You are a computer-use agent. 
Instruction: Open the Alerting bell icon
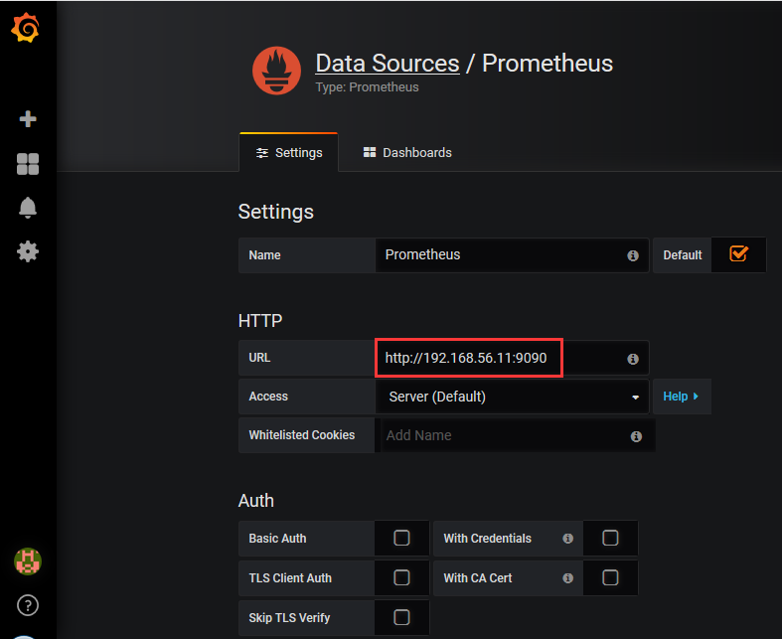coord(28,208)
